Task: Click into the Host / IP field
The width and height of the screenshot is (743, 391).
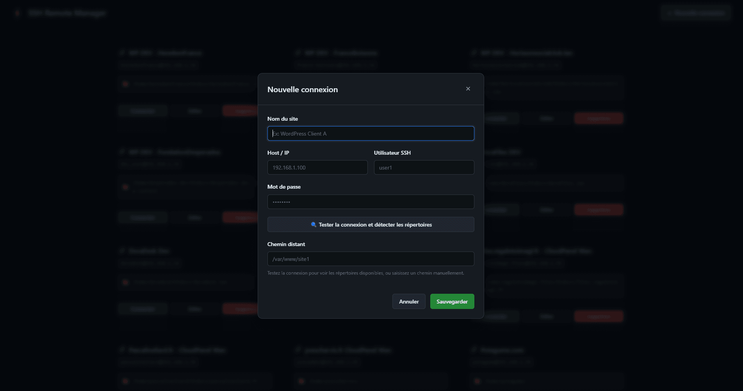Action: coord(317,168)
